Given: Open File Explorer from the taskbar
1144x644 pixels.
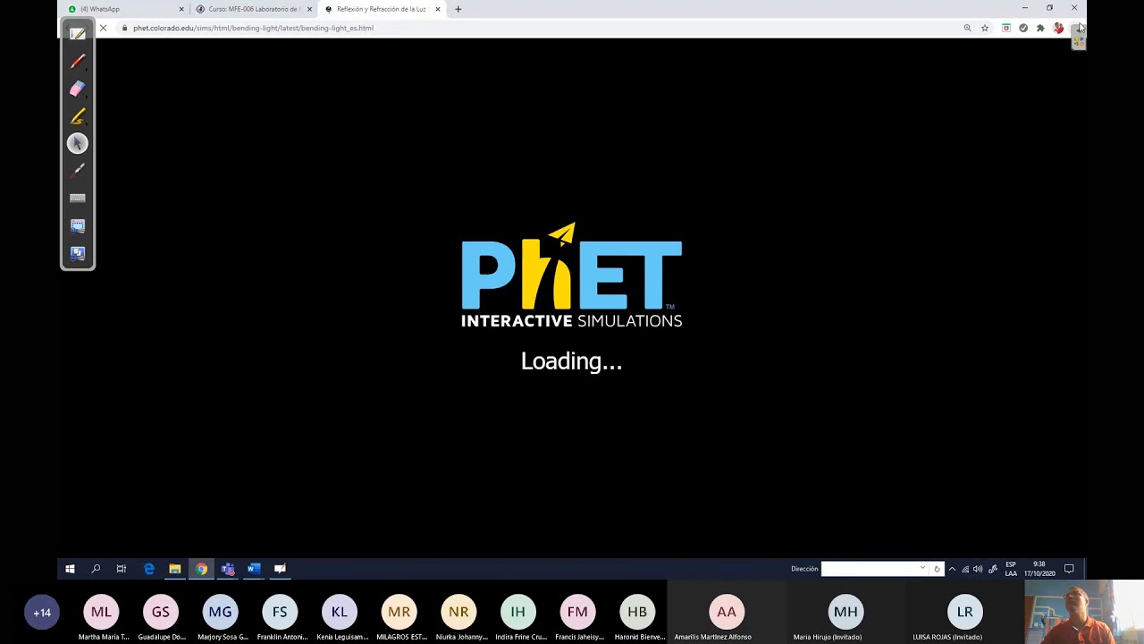Looking at the screenshot, I should [x=175, y=569].
